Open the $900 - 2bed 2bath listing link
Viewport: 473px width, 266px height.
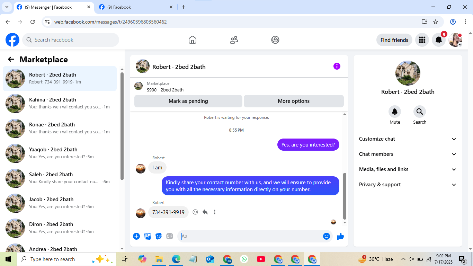165,90
